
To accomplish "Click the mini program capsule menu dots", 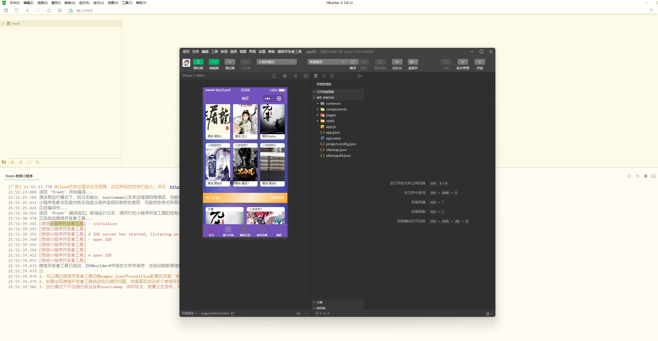I will pyautogui.click(x=268, y=99).
